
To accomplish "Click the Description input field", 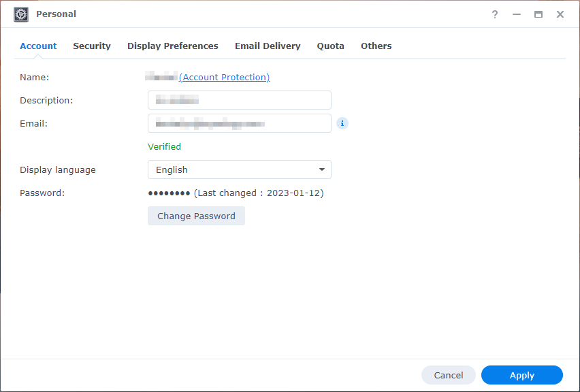I will coord(239,100).
